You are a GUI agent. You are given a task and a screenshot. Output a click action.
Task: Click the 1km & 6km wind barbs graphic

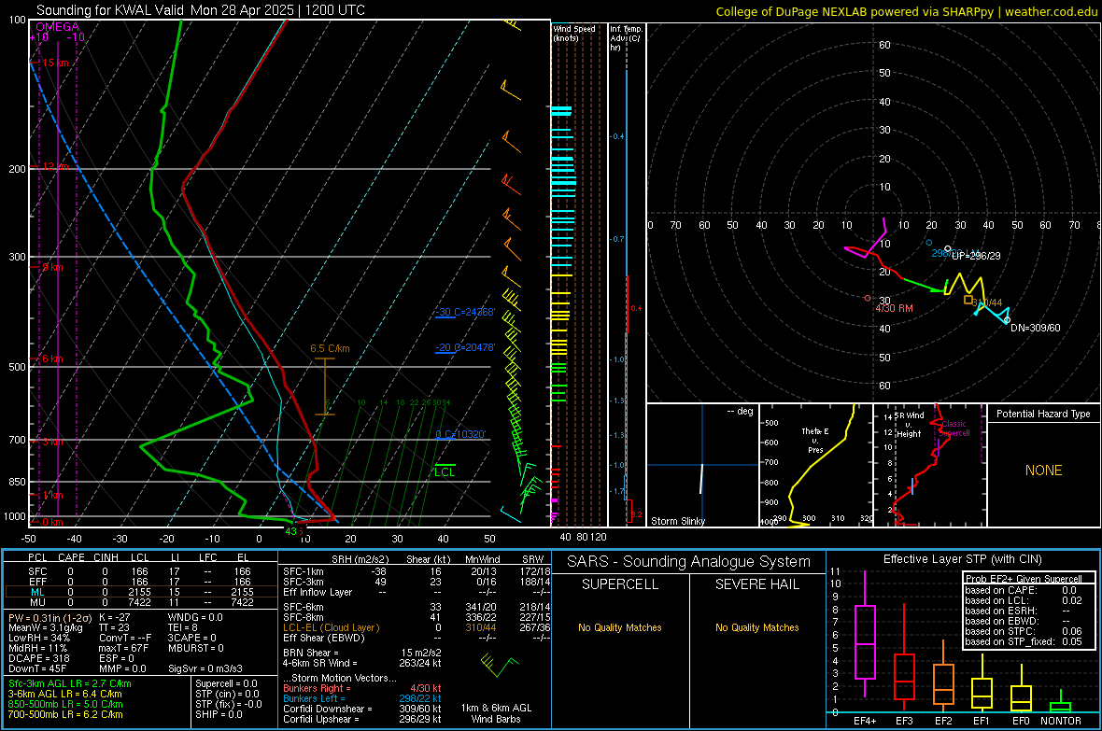499,665
